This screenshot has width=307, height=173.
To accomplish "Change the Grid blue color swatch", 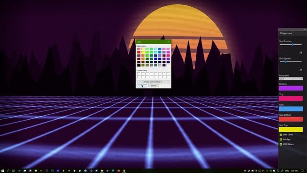I will (291, 109).
